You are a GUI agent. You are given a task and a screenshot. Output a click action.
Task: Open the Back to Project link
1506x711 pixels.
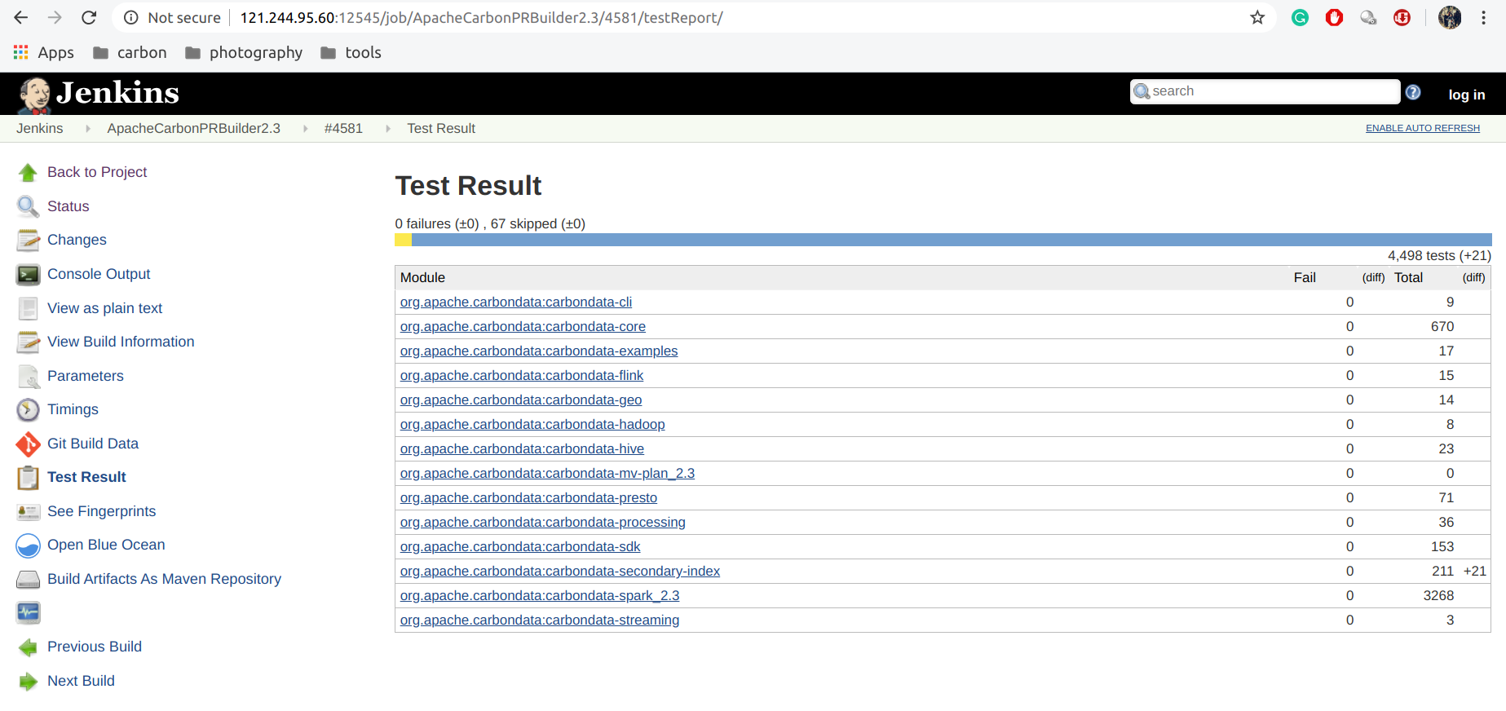97,172
